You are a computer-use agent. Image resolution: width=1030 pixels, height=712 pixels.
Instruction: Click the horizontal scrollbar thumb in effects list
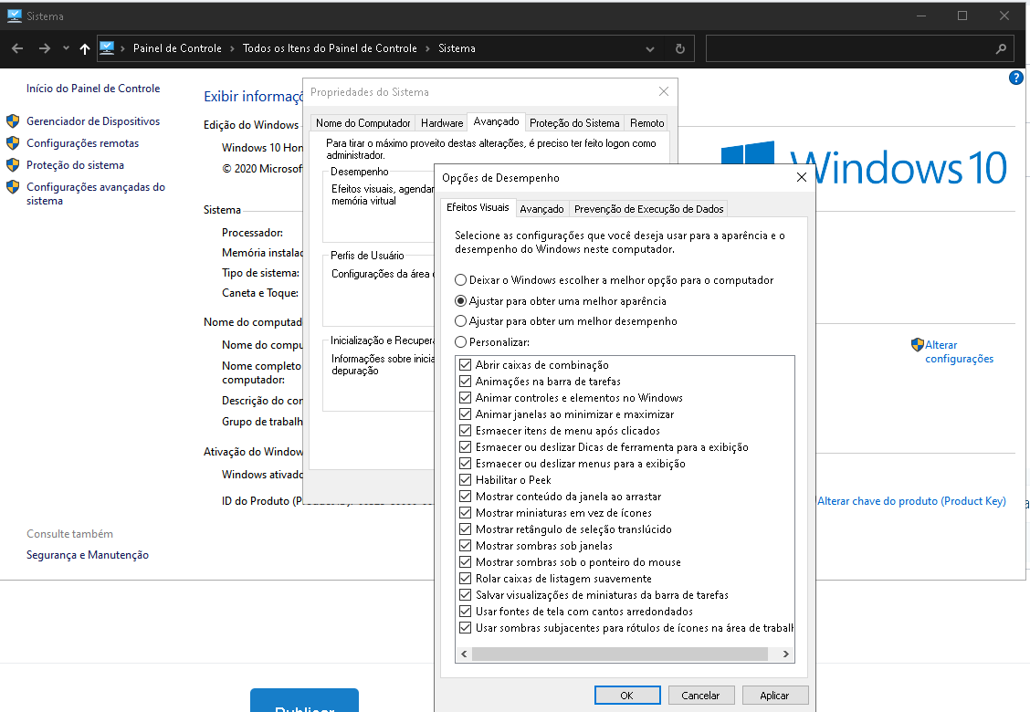619,654
